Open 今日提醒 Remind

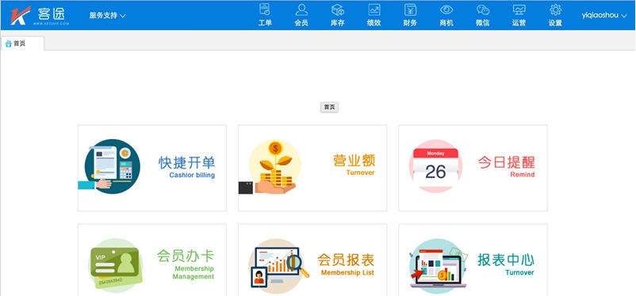coord(506,167)
